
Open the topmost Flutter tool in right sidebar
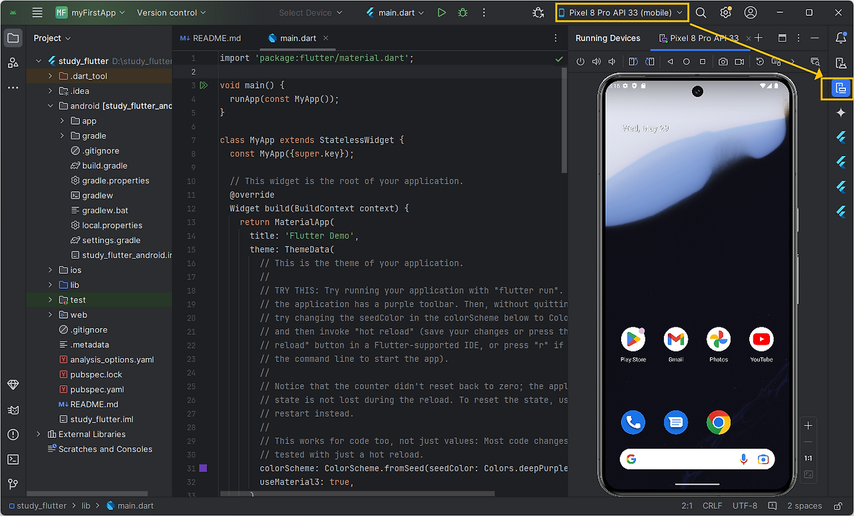841,138
